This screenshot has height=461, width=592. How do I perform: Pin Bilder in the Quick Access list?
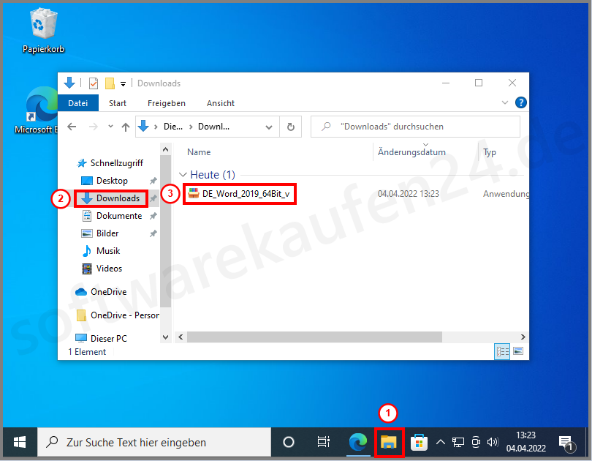pyautogui.click(x=153, y=233)
